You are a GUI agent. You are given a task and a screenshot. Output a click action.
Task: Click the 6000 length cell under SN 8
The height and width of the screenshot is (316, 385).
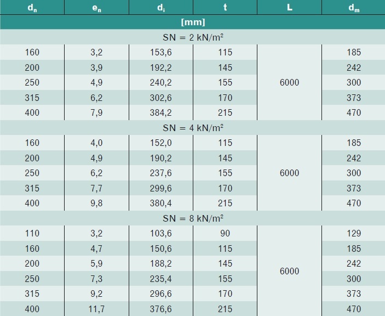click(x=290, y=271)
